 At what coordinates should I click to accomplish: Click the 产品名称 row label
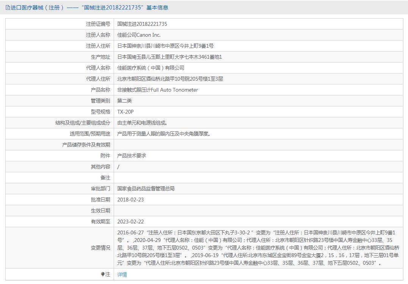point(100,90)
